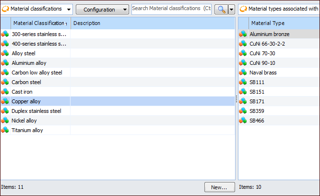Select the SB359 material type
This screenshot has height=196, width=320.
pyautogui.click(x=257, y=111)
